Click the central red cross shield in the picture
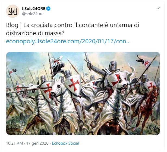Screen dimensions: 167x152 [73, 85]
